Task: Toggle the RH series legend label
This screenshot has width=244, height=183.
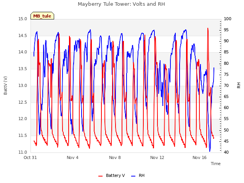Action: pyautogui.click(x=141, y=175)
